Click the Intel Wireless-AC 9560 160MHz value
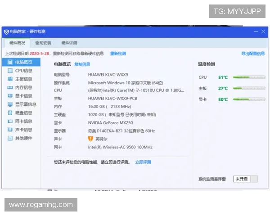Screen dimensions: 270x216 click(x=120, y=147)
